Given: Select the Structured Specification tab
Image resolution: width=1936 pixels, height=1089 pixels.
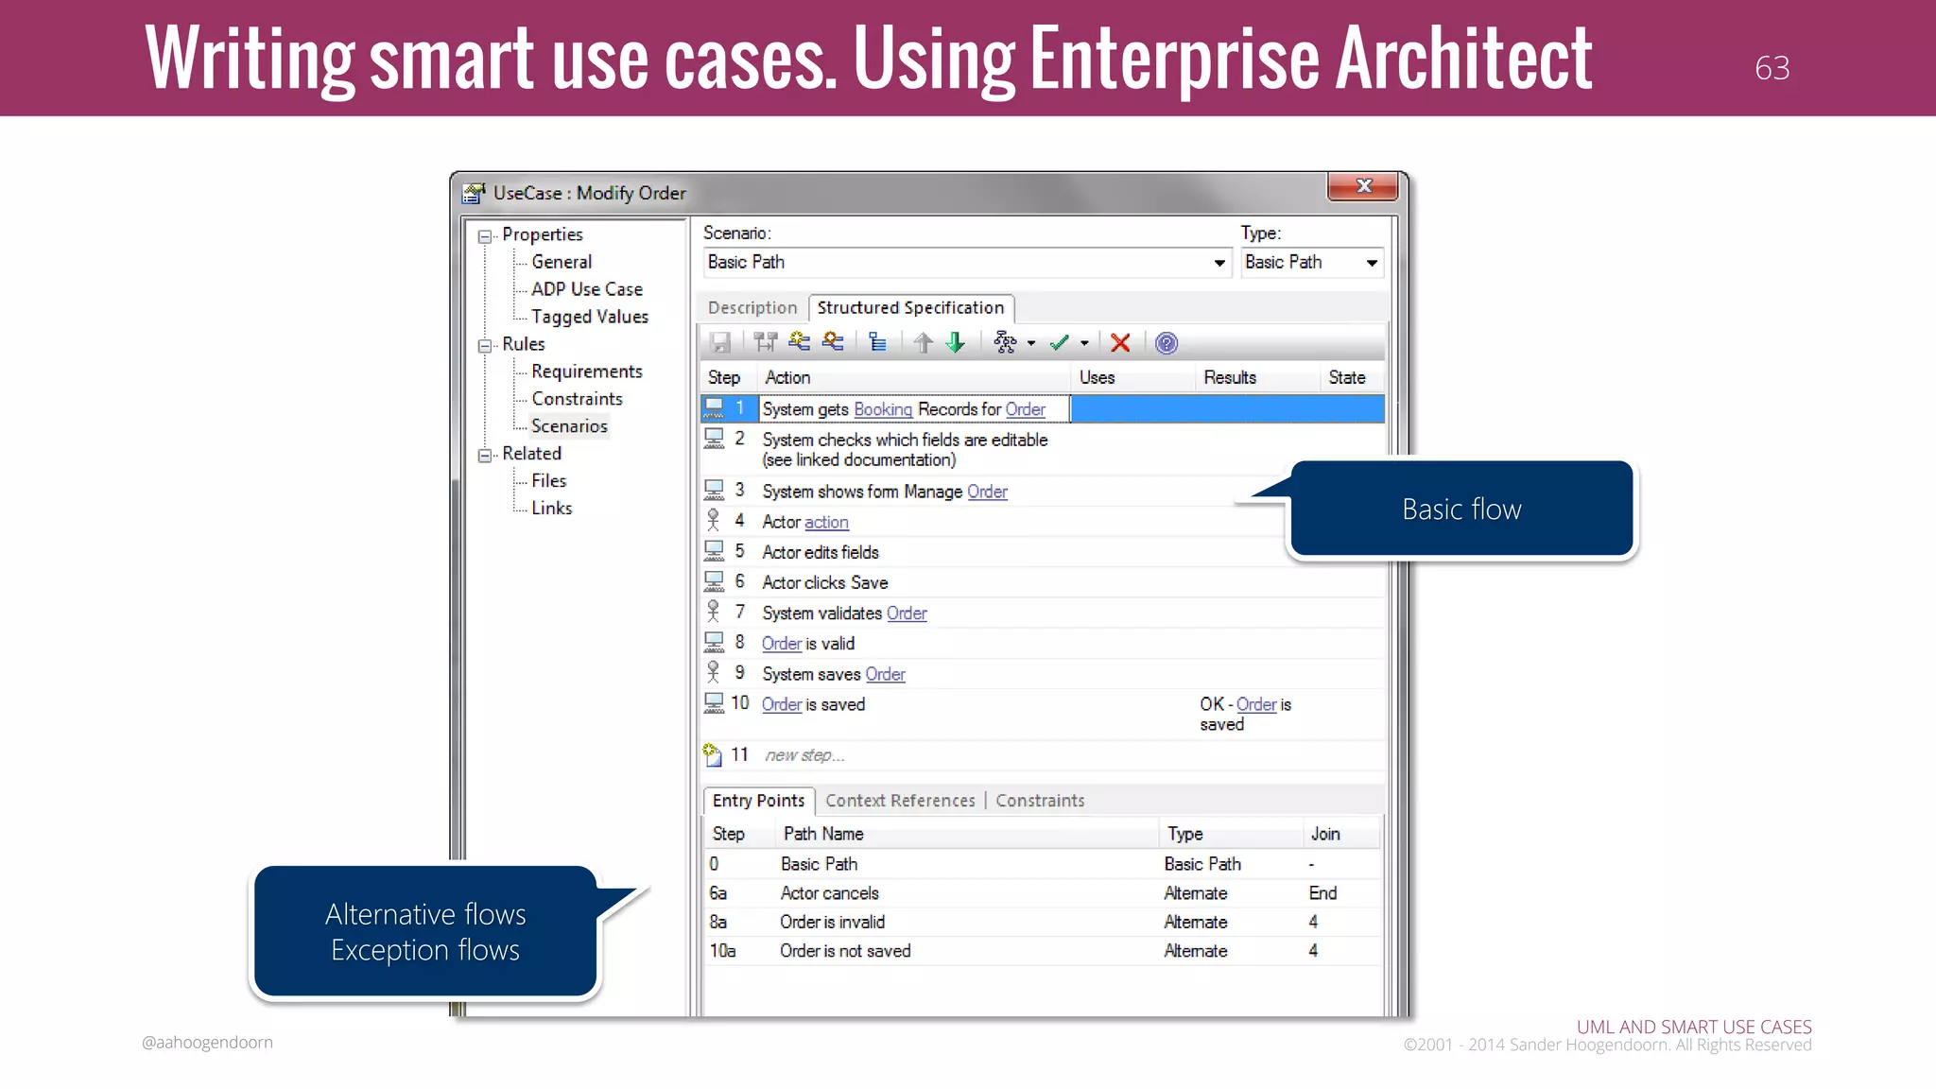Looking at the screenshot, I should coord(910,308).
